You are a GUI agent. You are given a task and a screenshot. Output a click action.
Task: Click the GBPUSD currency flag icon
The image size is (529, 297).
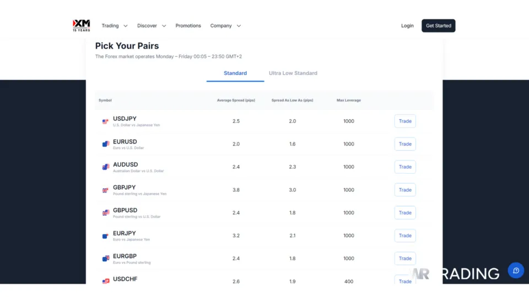click(x=105, y=213)
